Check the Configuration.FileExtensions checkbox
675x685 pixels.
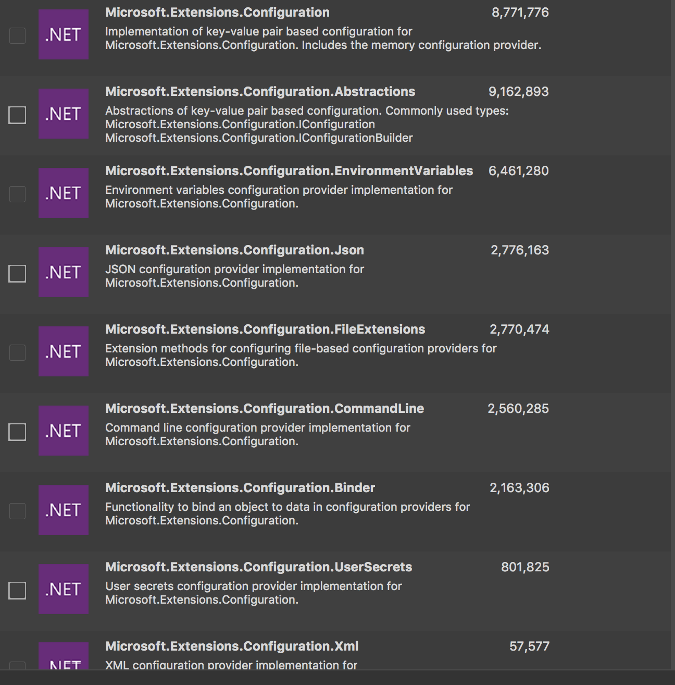coord(17,352)
